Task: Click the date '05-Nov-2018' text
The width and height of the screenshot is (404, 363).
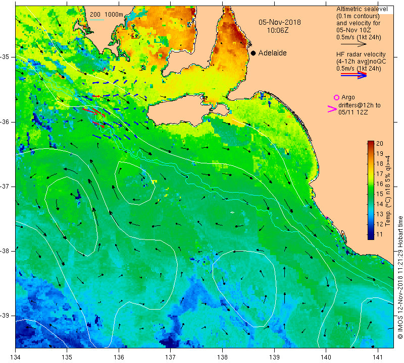Action: click(x=280, y=22)
